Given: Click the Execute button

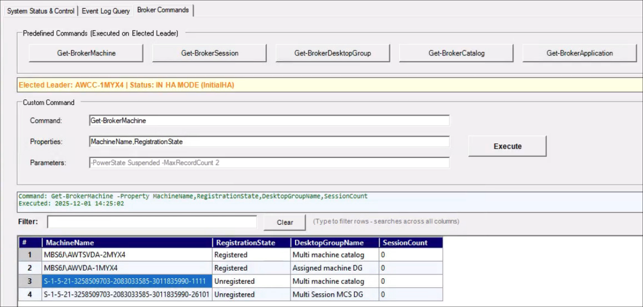Looking at the screenshot, I should pos(507,146).
